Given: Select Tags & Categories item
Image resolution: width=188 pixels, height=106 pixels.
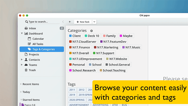Looking at the screenshot, I should point(42,49).
